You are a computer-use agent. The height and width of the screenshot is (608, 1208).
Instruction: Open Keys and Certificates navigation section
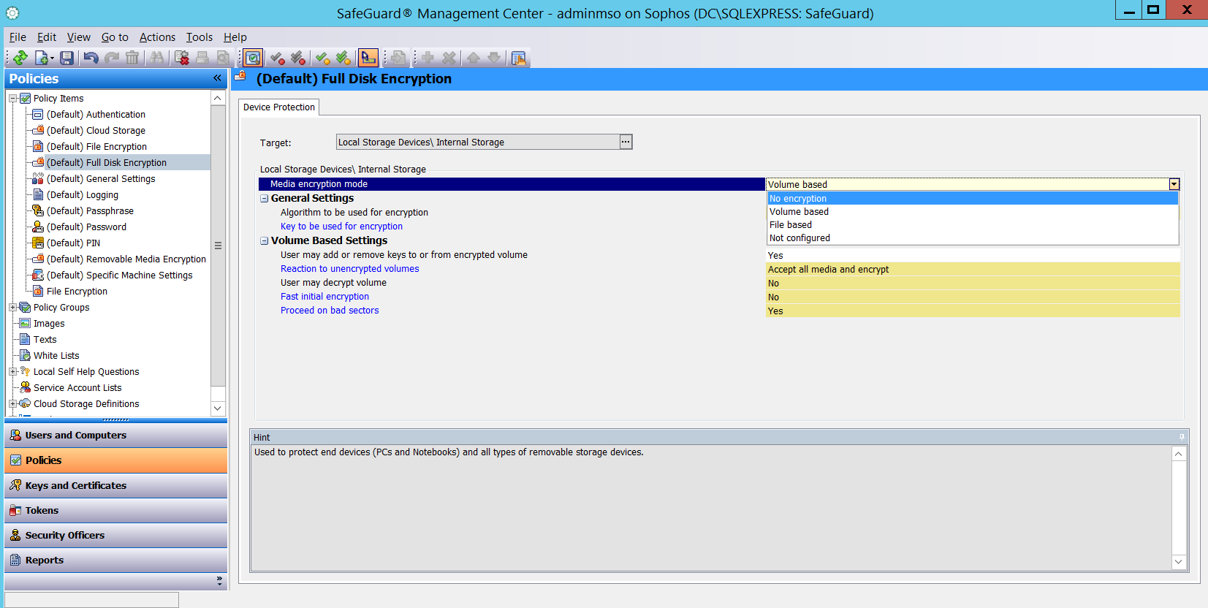click(x=116, y=486)
